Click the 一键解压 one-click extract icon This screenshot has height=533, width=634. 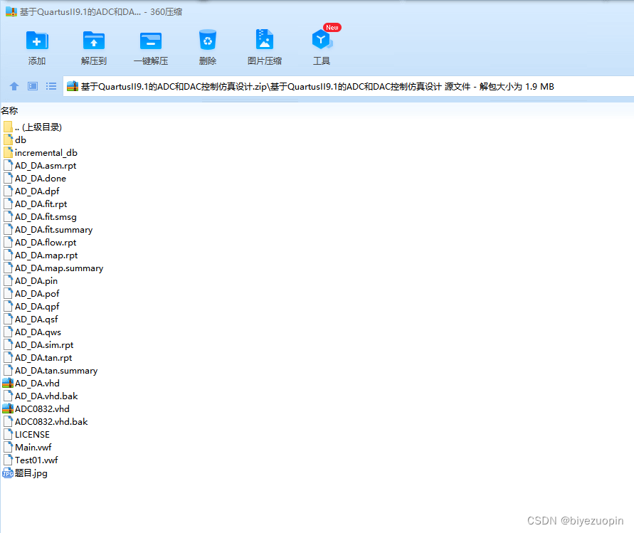[x=151, y=41]
